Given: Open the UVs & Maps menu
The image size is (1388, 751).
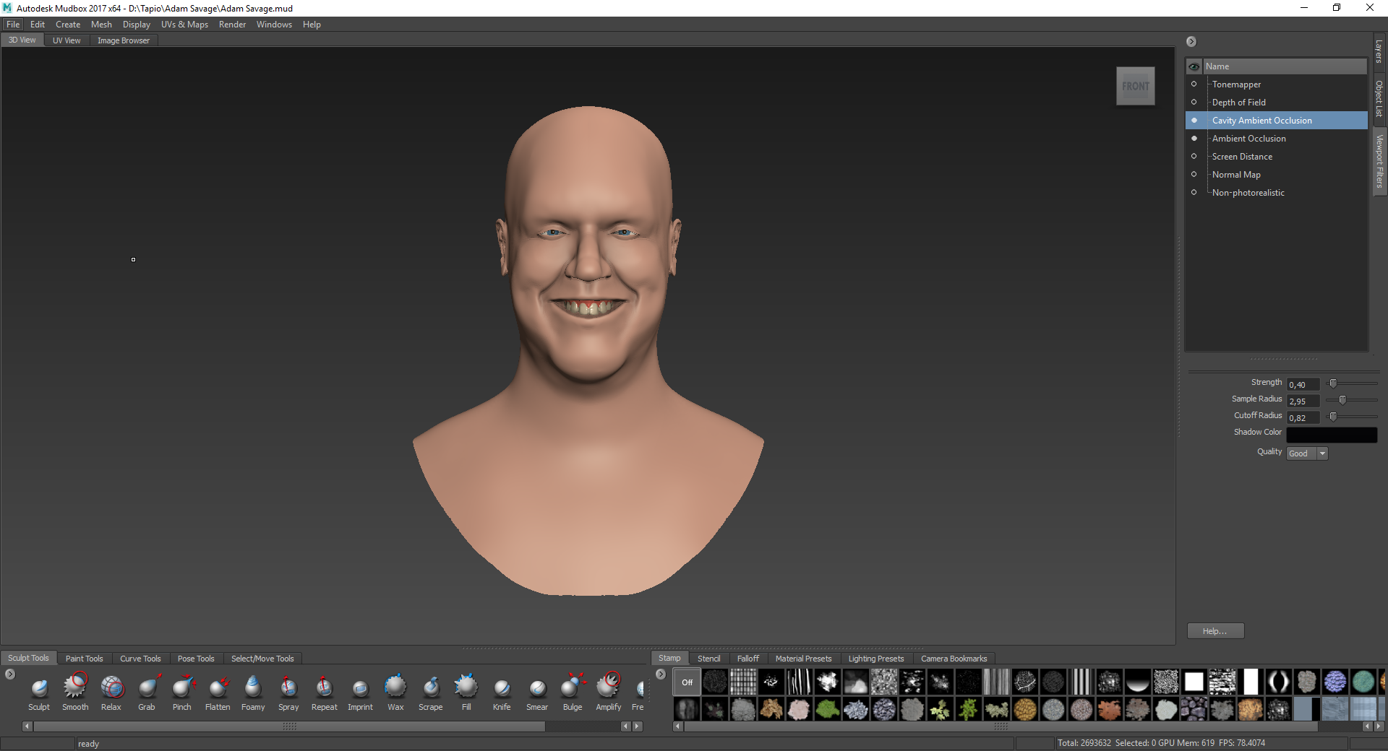Looking at the screenshot, I should click(184, 25).
